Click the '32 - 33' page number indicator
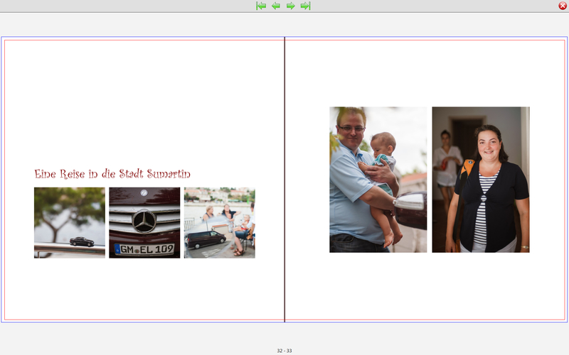 tap(284, 351)
